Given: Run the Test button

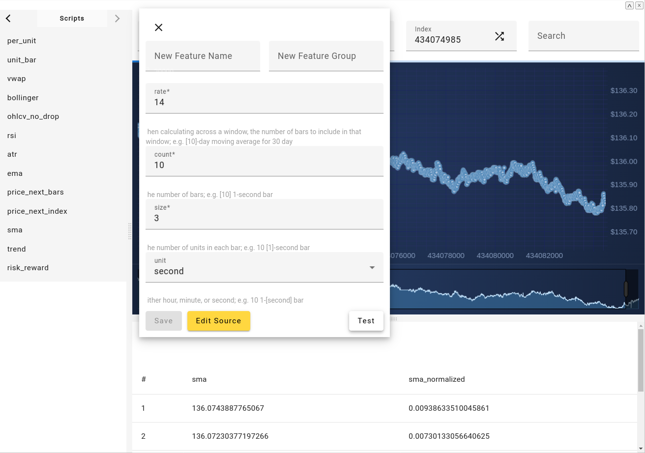Looking at the screenshot, I should (366, 321).
